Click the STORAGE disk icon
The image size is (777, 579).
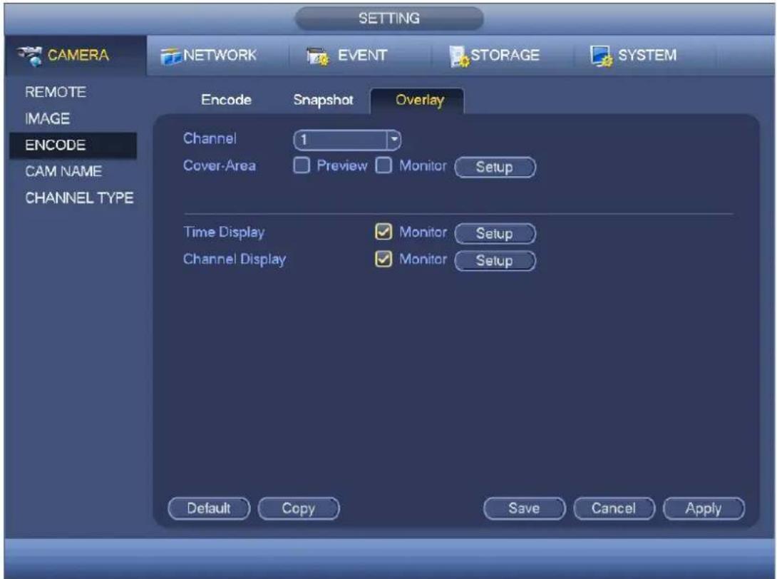(459, 56)
